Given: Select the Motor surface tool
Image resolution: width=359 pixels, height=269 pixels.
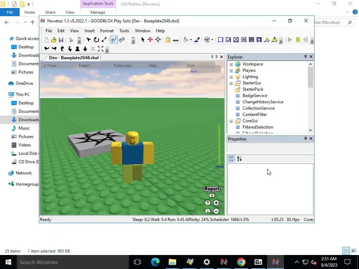Looking at the screenshot, I should click(x=275, y=40).
